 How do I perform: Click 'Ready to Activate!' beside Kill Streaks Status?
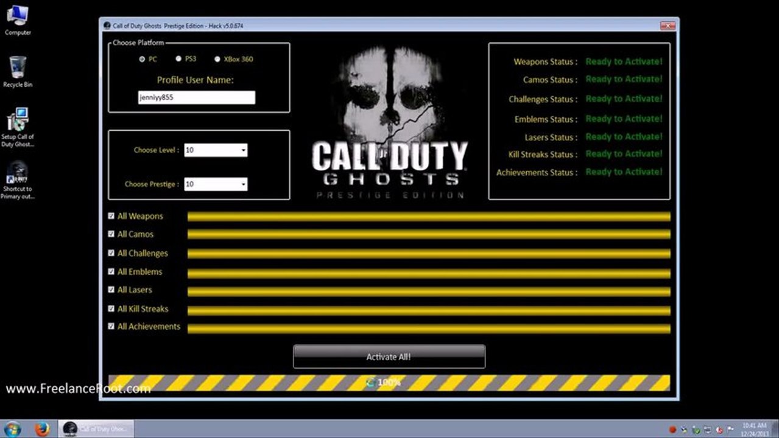click(624, 154)
